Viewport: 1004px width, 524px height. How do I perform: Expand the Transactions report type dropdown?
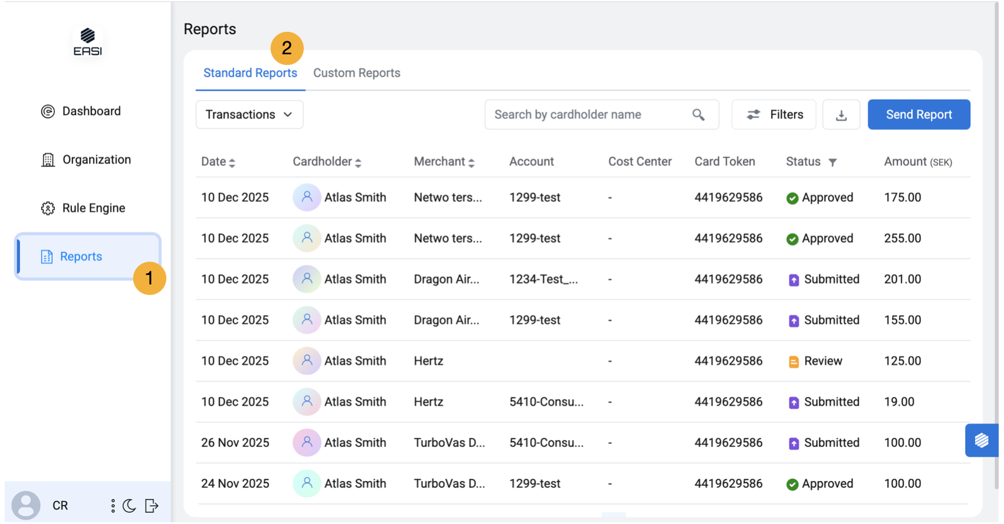click(249, 114)
